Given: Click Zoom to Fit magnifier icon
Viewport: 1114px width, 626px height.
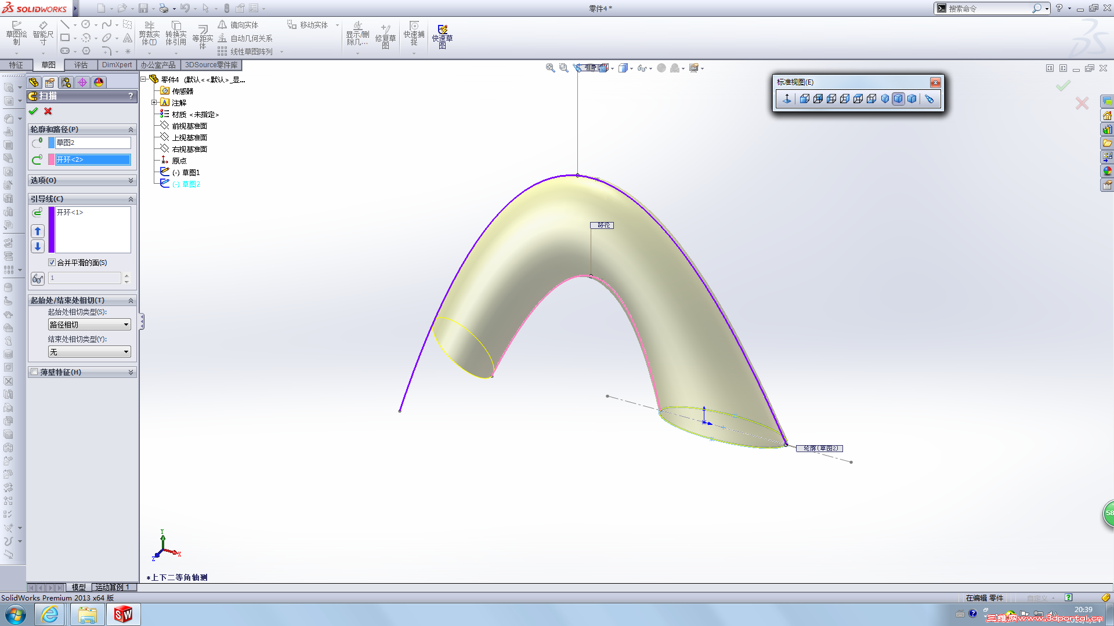Looking at the screenshot, I should (550, 68).
